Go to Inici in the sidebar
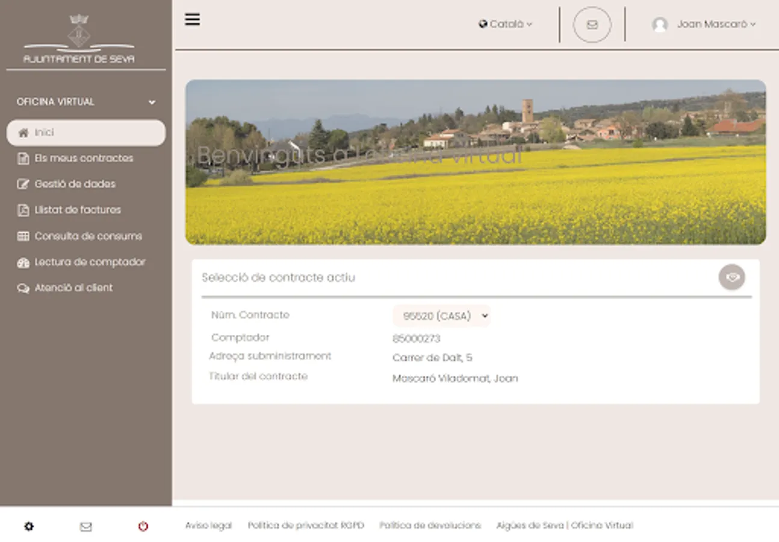 (x=86, y=132)
